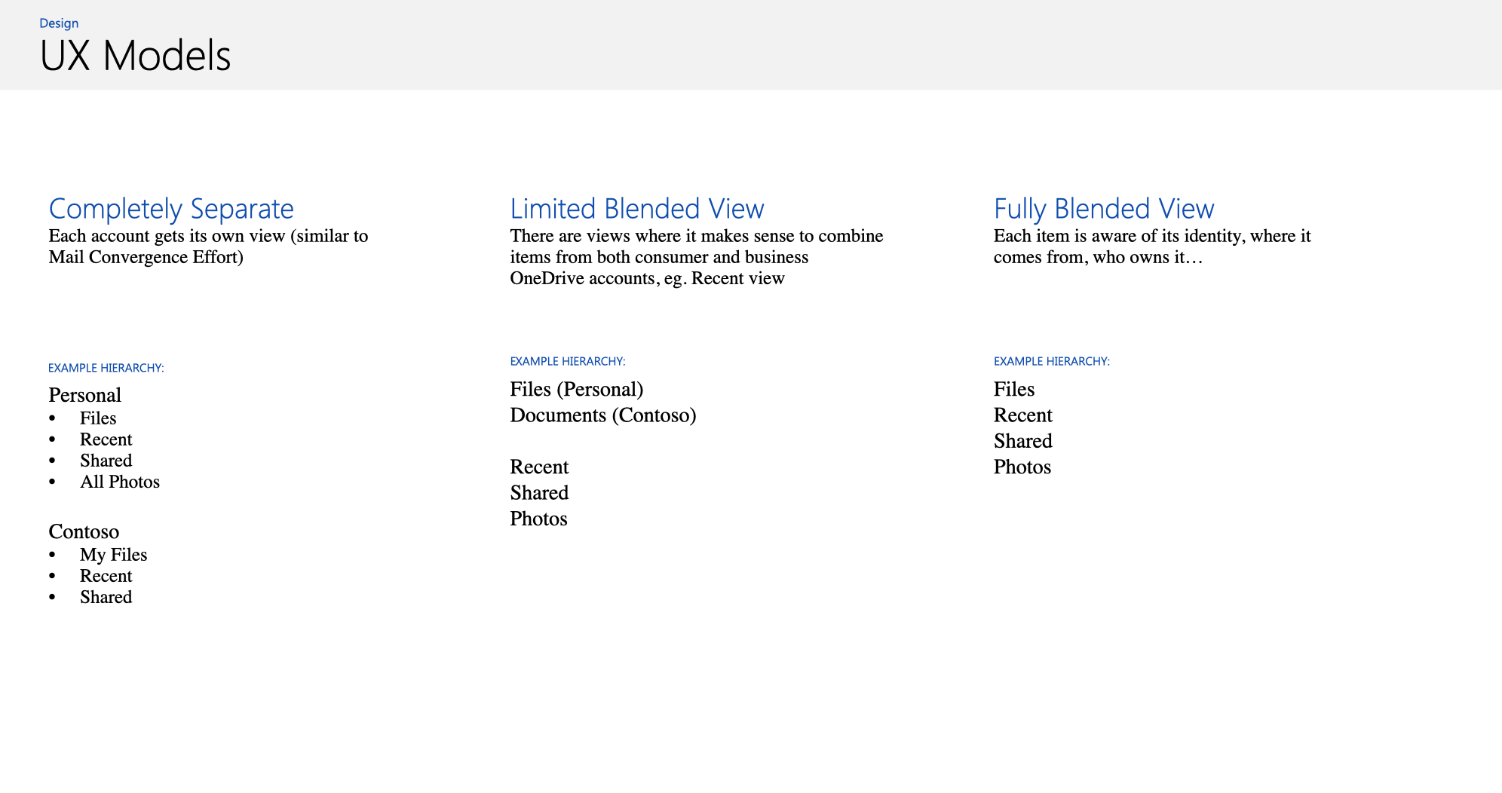The image size is (1502, 793).
Task: Click Recent in the Fully Blended hierarchy
Action: tap(1023, 415)
